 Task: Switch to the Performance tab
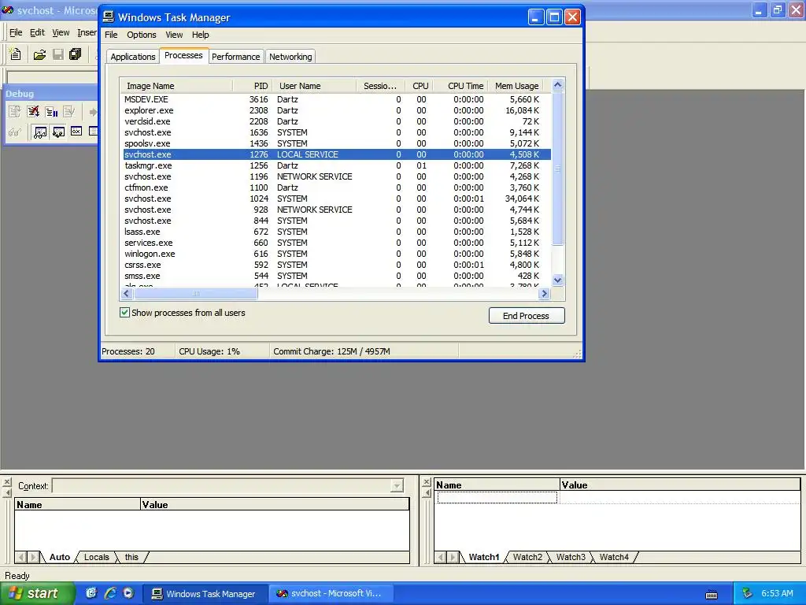coord(235,57)
